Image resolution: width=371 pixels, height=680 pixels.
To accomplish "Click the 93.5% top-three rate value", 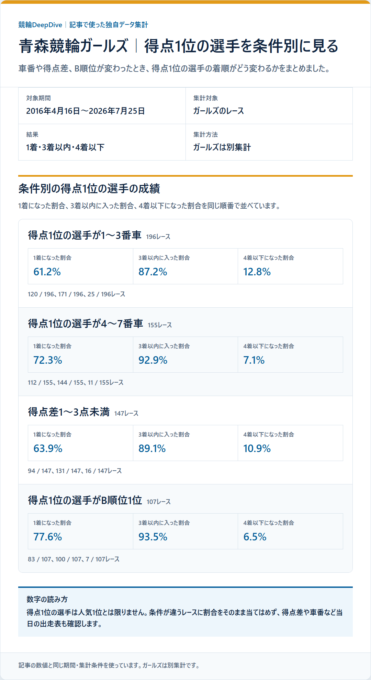I will click(x=153, y=537).
